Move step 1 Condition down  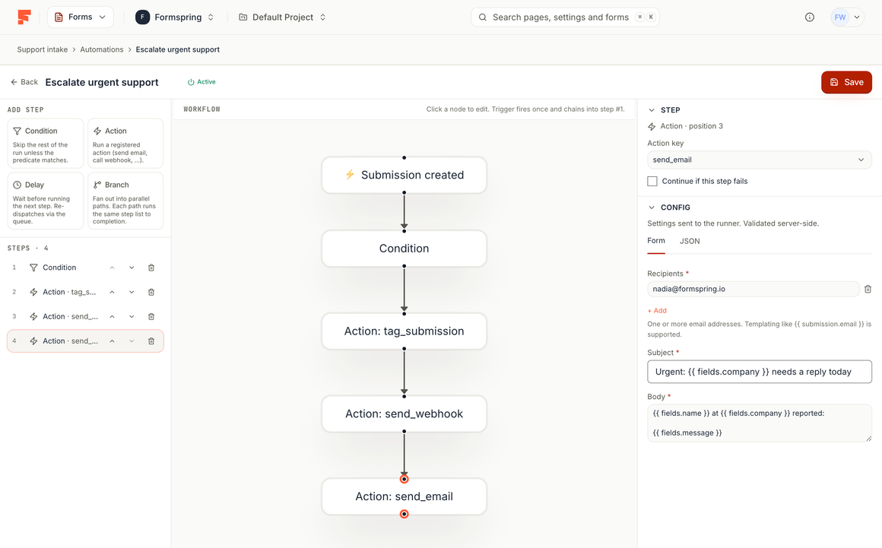point(132,268)
